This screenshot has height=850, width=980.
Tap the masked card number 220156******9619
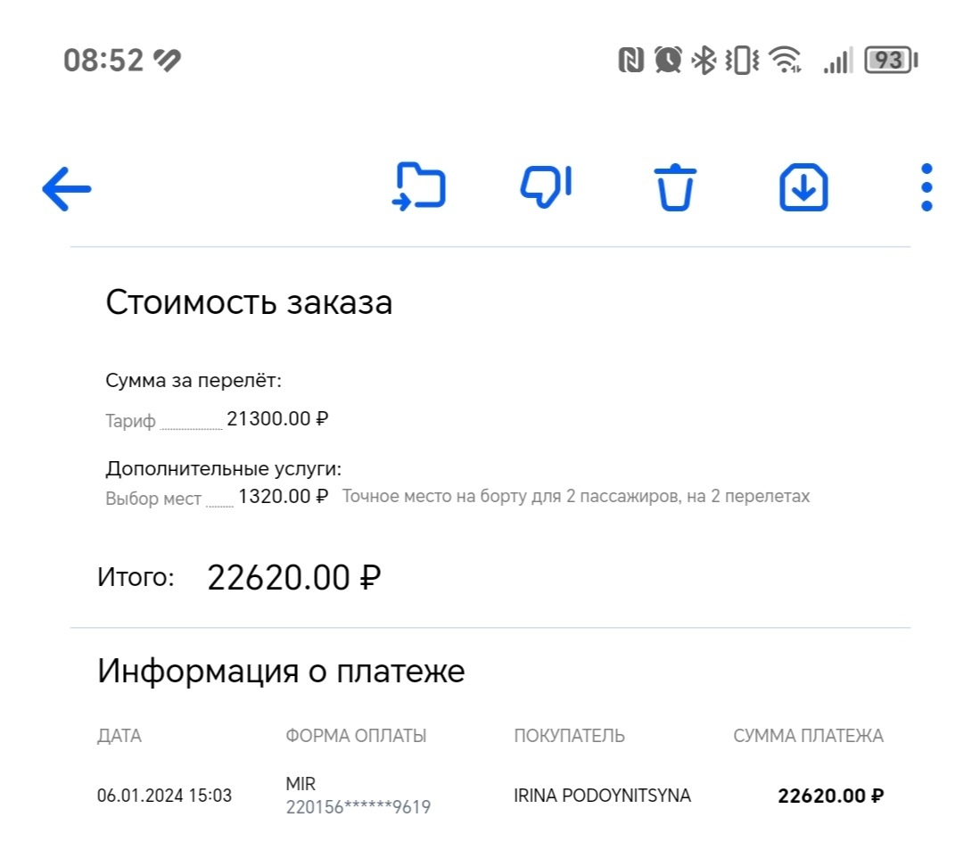[357, 806]
